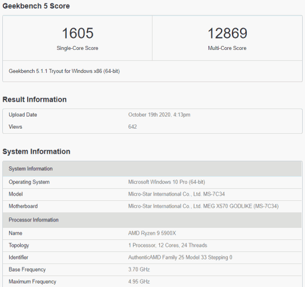Select the 3.70 GHz base frequency value

tap(139, 269)
